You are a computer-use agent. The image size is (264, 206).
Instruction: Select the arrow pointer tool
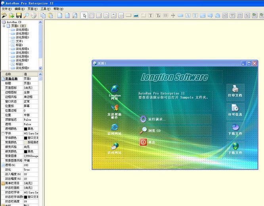[x=84, y=15]
